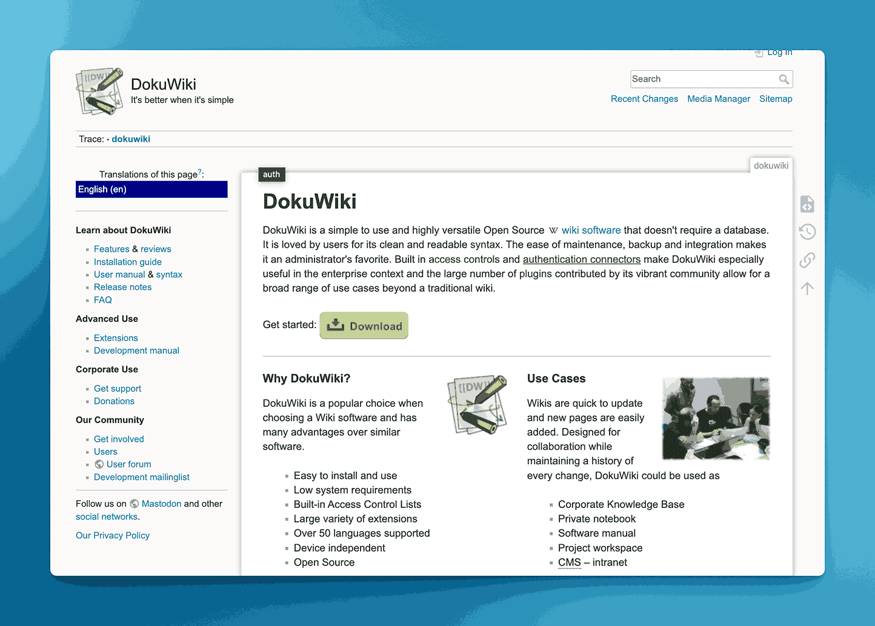The image size is (875, 626).
Task: Open Our Privacy Policy
Action: (113, 536)
